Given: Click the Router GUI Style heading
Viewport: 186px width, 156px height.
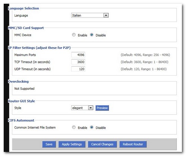Looking at the screenshot, I should pos(22,101).
